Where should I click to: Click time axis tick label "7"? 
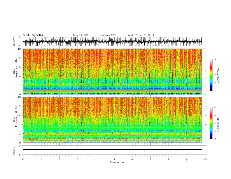150,159
